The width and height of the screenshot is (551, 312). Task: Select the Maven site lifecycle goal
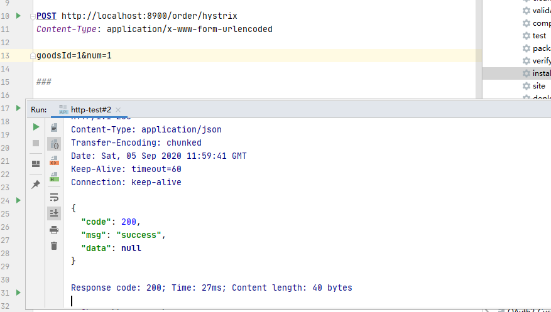tap(538, 86)
